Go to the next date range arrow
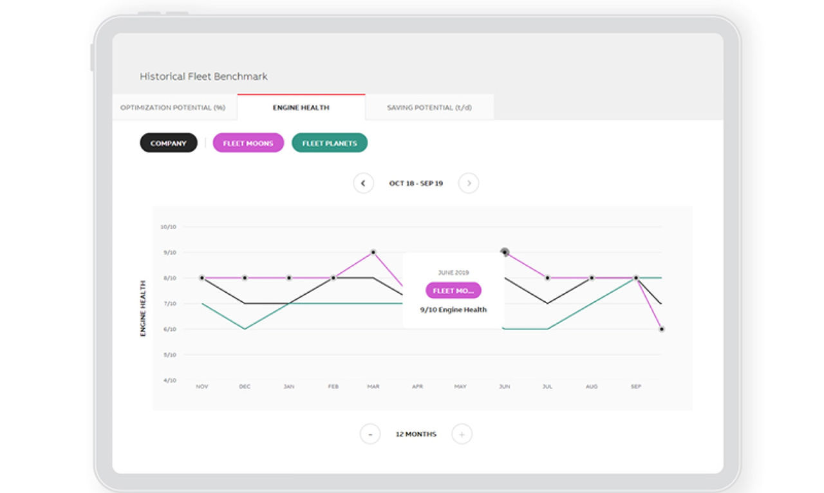 pos(469,183)
